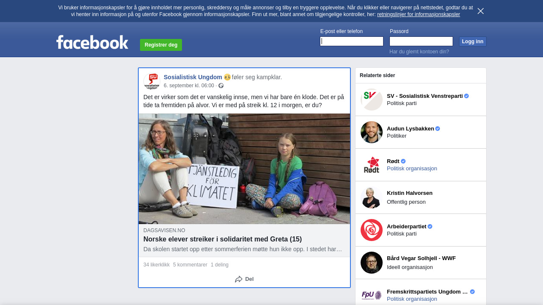Click the article description 'Da skolen startet opp'

click(x=243, y=249)
